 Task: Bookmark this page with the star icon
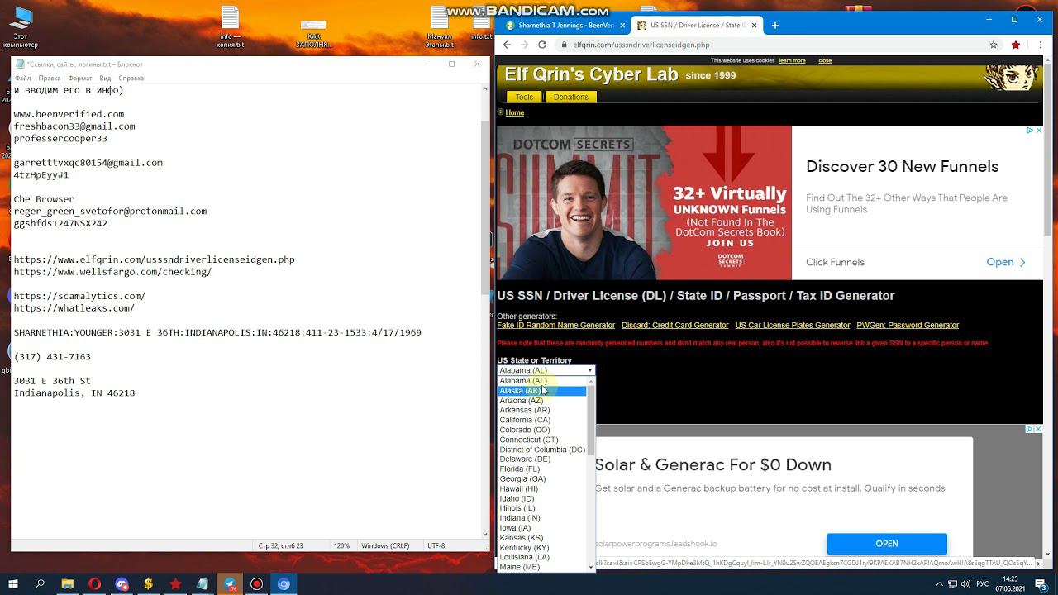point(994,45)
